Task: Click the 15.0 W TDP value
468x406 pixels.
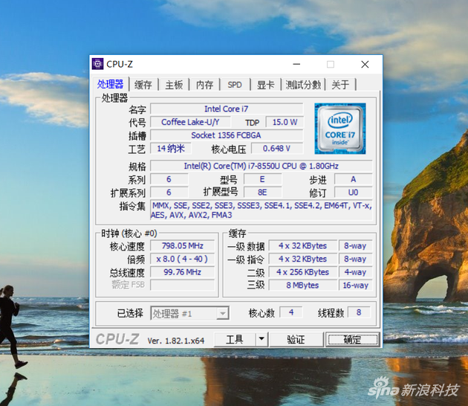Action: pyautogui.click(x=285, y=122)
